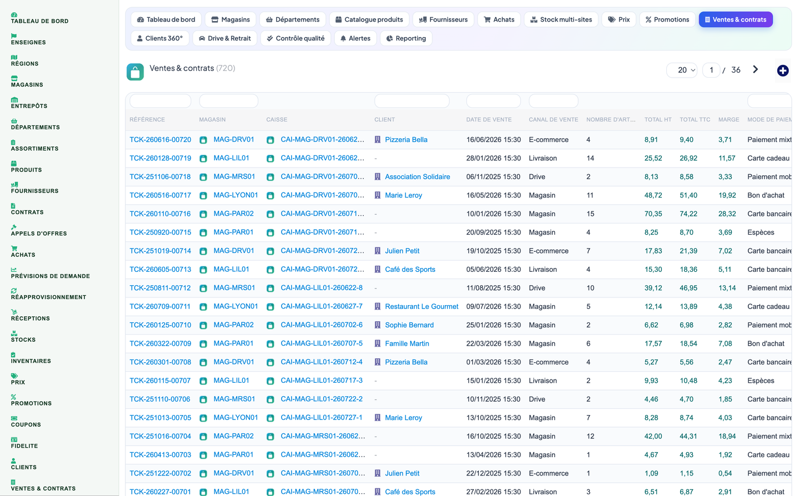Select Total TTC value 74,22
Viewport: 801px width, 496px height.
(688, 214)
